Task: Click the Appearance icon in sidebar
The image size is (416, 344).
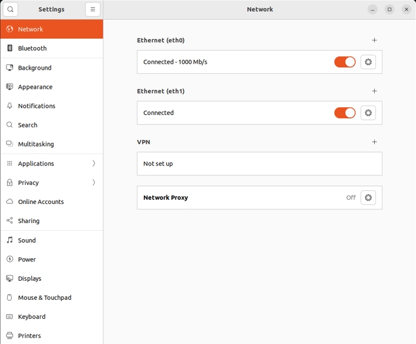Action: 10,86
